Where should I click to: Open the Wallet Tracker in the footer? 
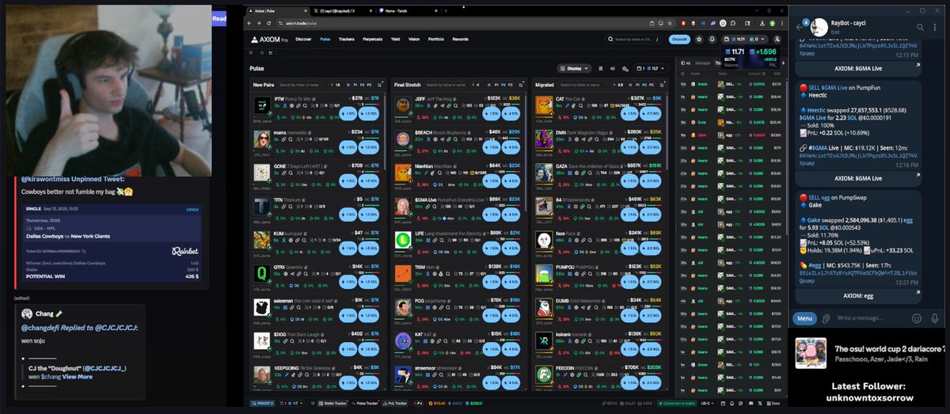point(332,404)
